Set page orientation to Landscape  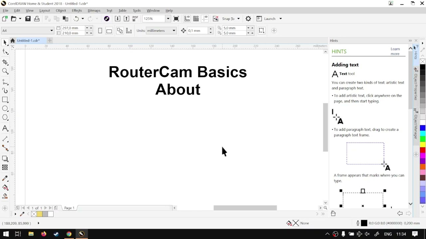(x=109, y=31)
